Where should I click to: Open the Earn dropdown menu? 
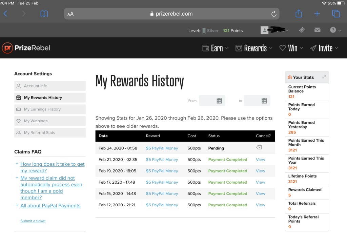point(216,48)
